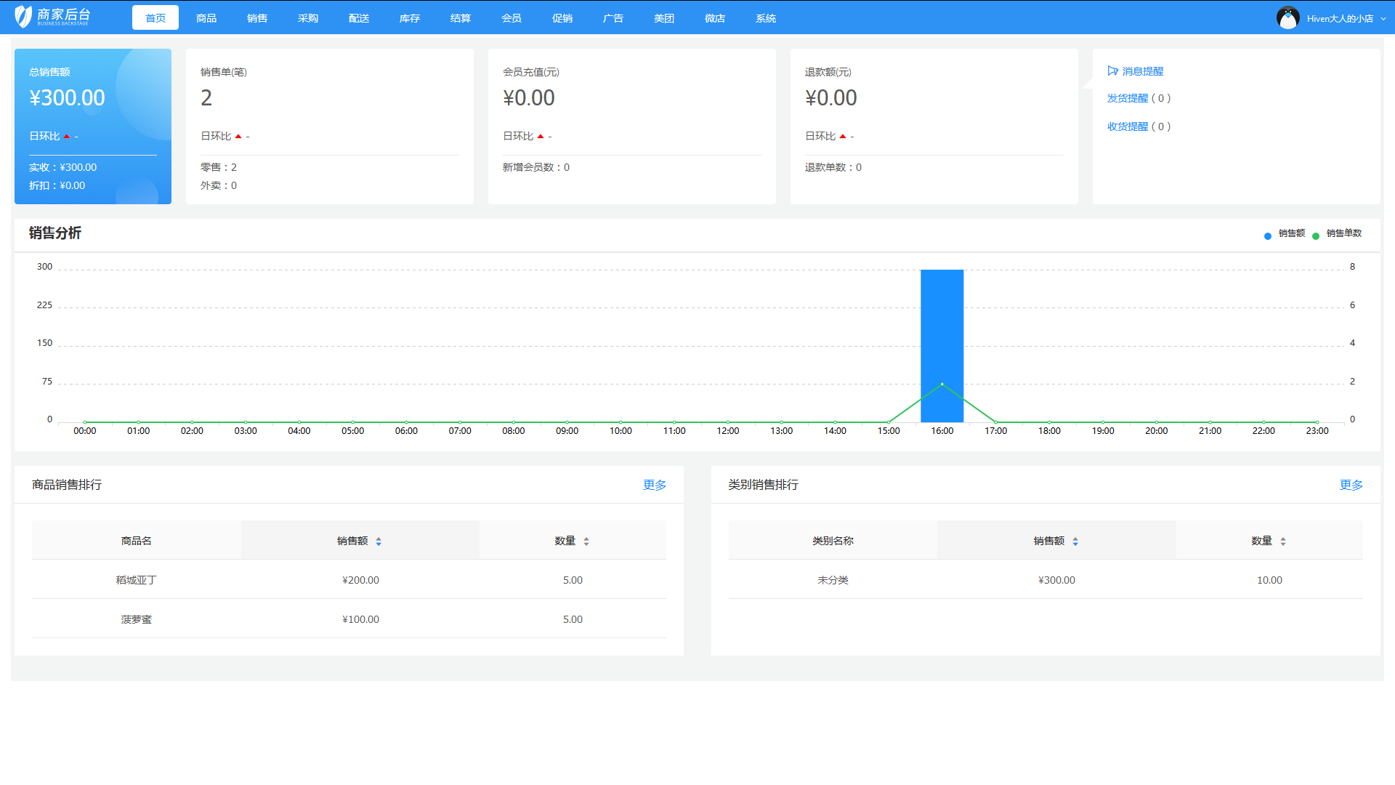Viewport: 1395px width, 785px height.
Task: Click 更多 in 商品销售排行 panel
Action: (x=653, y=485)
